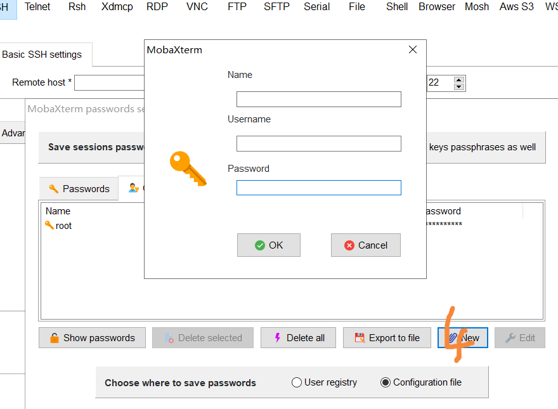Image resolution: width=558 pixels, height=409 pixels.
Task: Choose the VNC session type
Action: 197,7
